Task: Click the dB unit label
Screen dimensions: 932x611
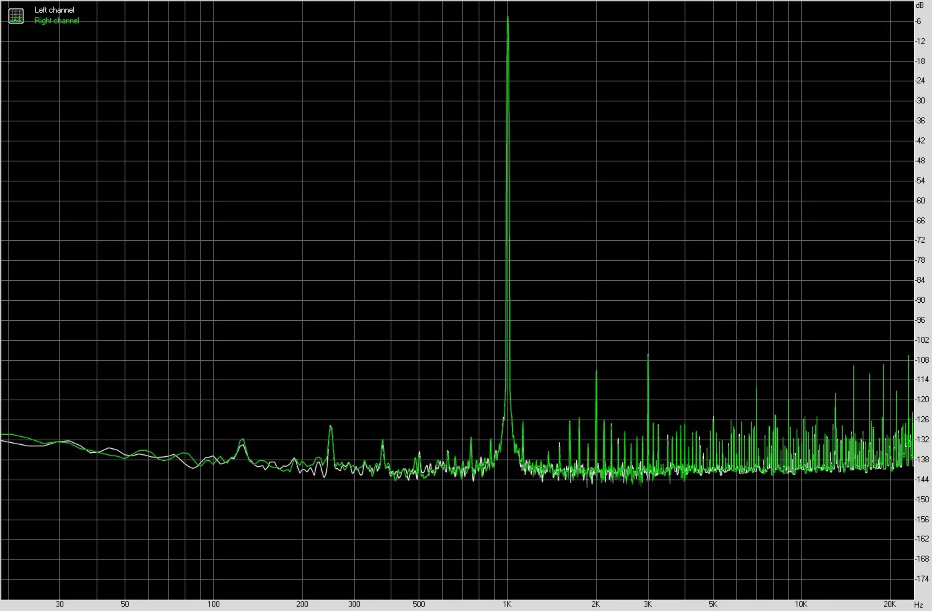Action: pos(920,5)
